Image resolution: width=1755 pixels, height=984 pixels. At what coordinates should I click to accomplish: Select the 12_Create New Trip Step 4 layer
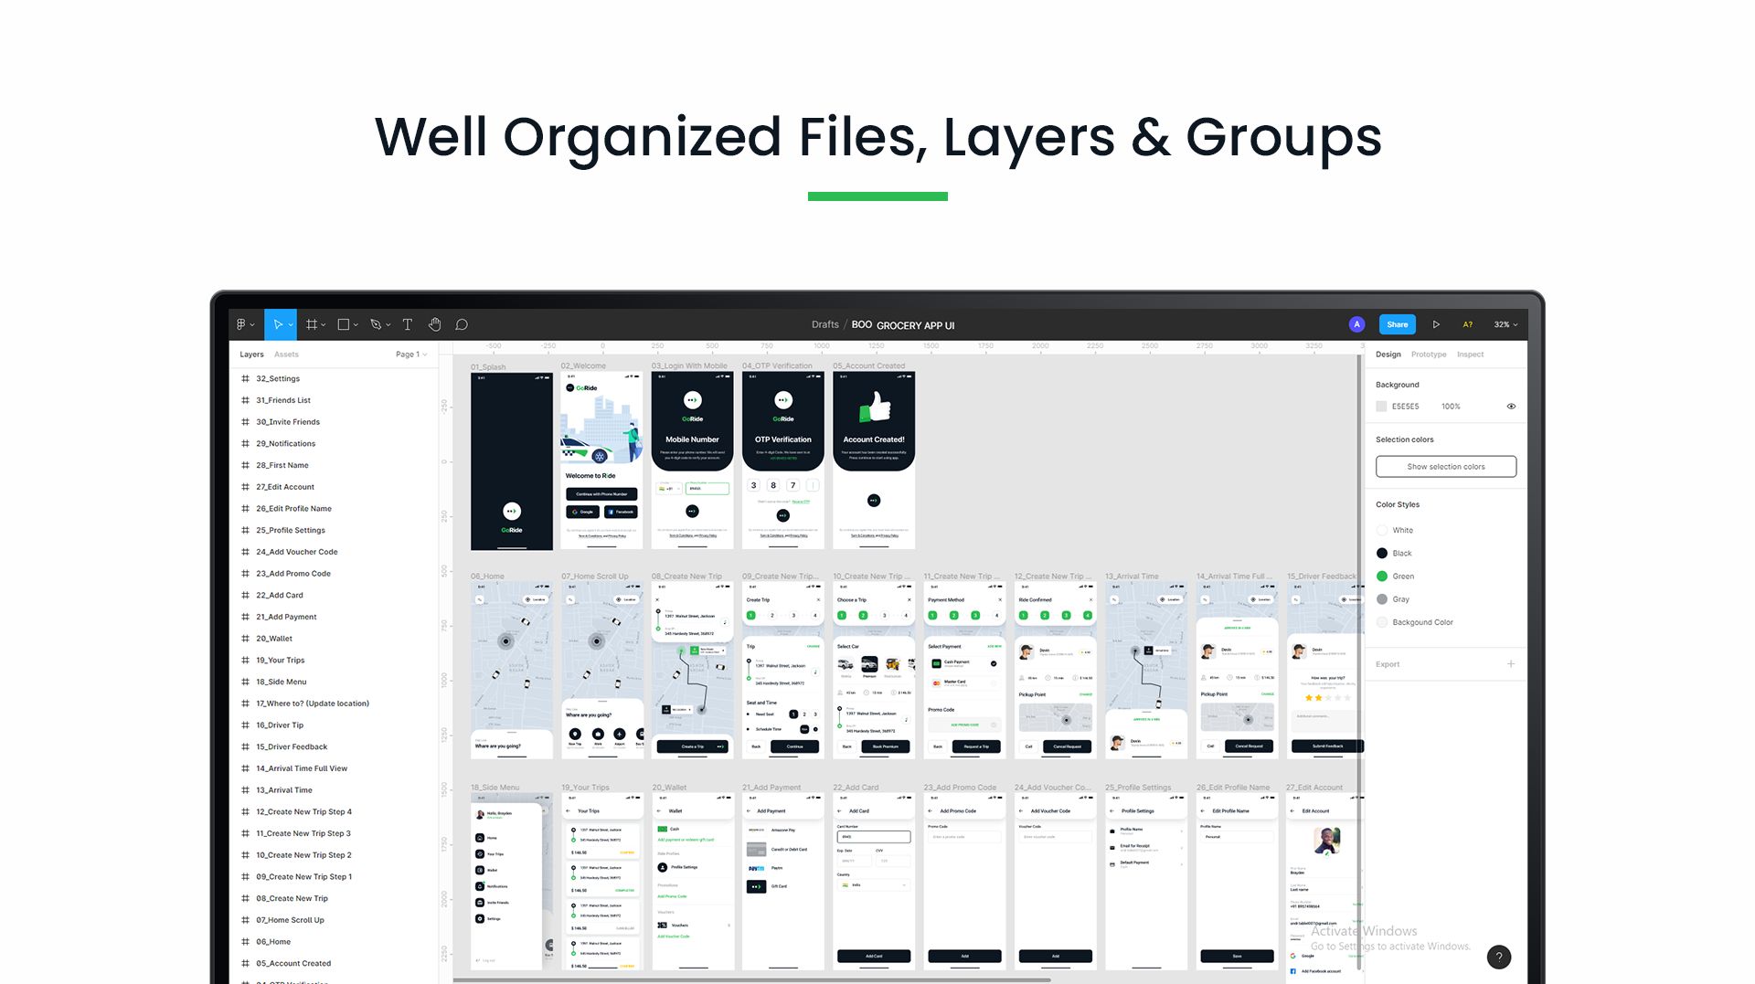pyautogui.click(x=304, y=812)
